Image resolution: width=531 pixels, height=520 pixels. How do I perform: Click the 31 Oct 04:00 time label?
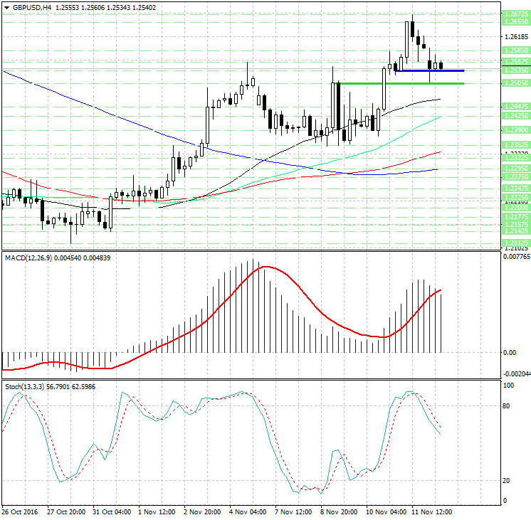point(111,512)
